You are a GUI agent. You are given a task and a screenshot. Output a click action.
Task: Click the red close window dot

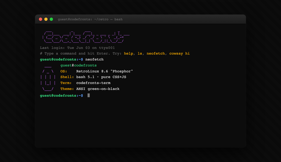(41, 19)
